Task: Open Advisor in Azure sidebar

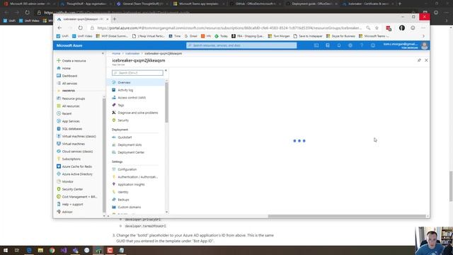Action: pyautogui.click(x=64, y=212)
